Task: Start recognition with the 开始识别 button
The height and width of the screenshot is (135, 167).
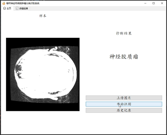Action: coord(124,104)
